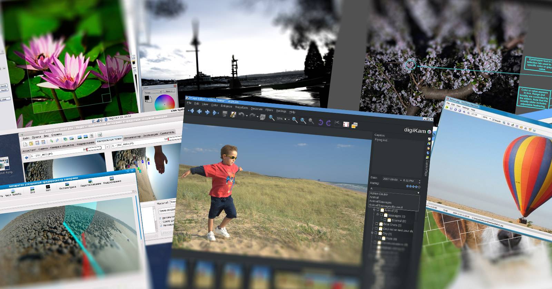The image size is (552, 289).
Task: Open the Primary dropdown in Colors panel
Action: (154, 92)
